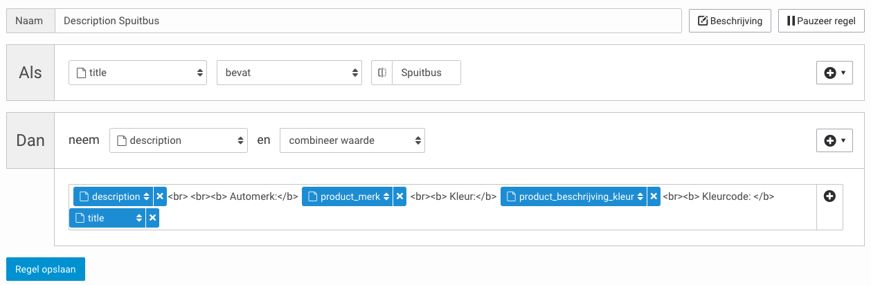Click the Beschrijving button
Image resolution: width=871 pixels, height=285 pixels.
coord(730,21)
